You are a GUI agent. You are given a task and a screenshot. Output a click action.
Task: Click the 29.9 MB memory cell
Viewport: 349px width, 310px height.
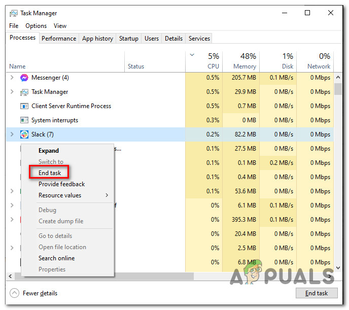pyautogui.click(x=241, y=92)
